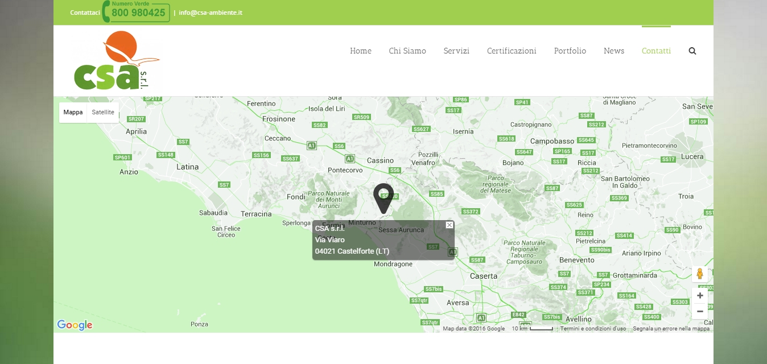Open the News menu item
This screenshot has height=364, width=767.
click(x=614, y=51)
